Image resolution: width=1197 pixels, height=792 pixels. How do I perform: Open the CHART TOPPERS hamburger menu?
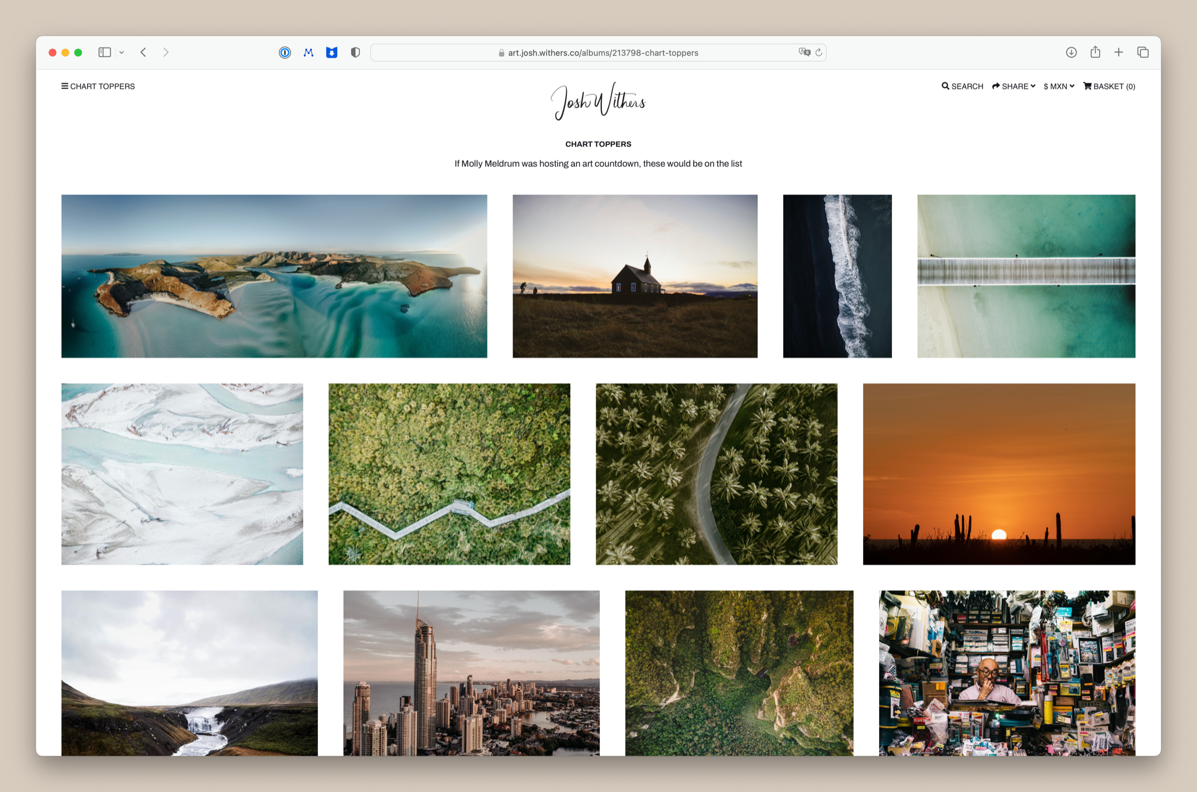[x=98, y=87]
